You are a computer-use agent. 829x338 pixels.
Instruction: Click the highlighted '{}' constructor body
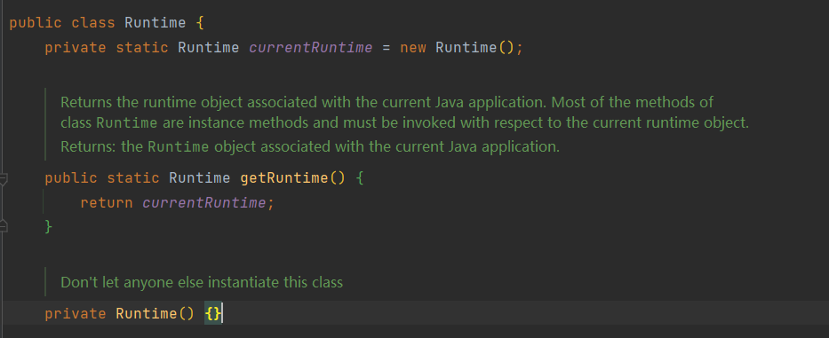(x=213, y=314)
